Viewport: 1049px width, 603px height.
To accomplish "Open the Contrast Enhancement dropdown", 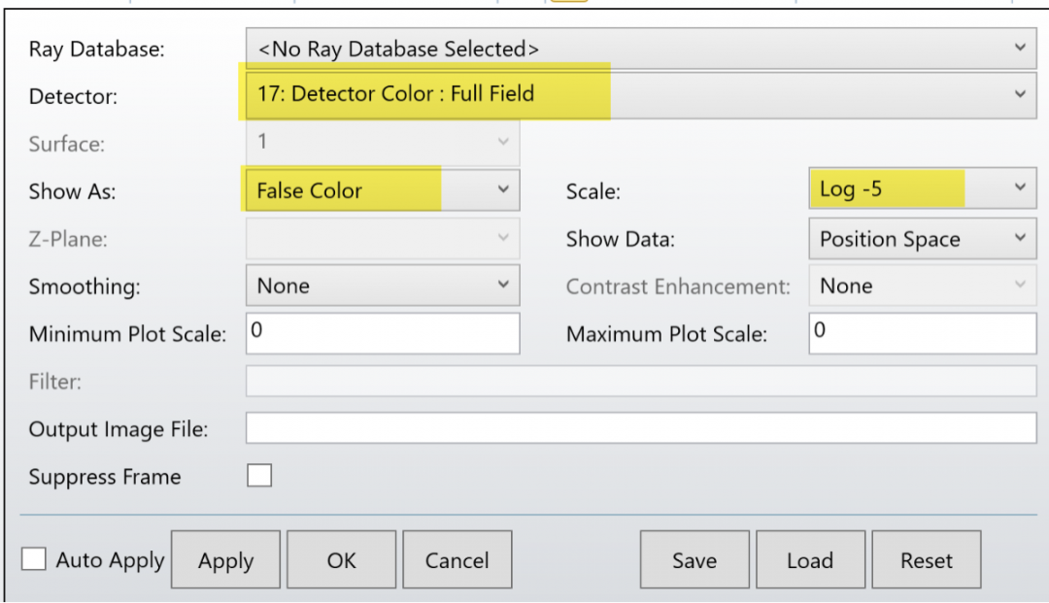I will coord(923,285).
